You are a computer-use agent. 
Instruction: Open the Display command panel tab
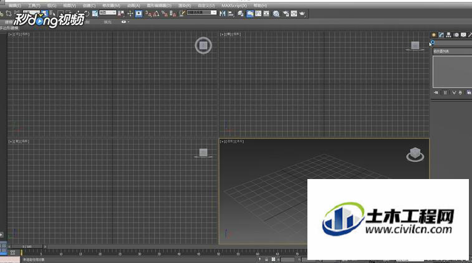pyautogui.click(x=463, y=35)
